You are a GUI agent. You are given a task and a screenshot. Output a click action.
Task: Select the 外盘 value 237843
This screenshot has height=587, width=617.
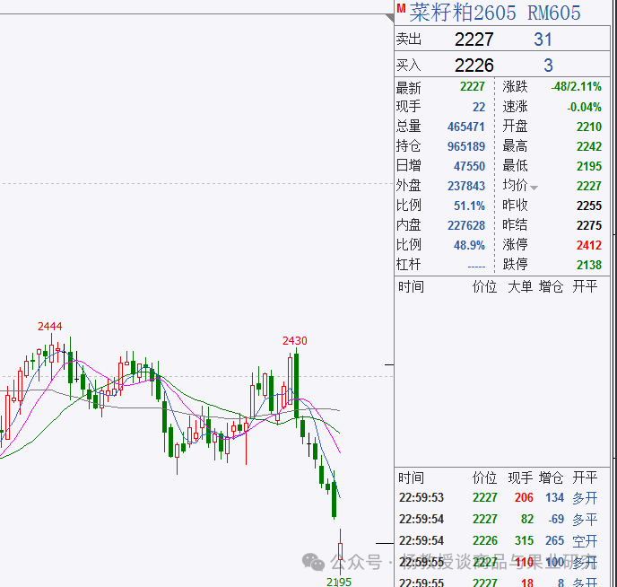click(x=466, y=186)
